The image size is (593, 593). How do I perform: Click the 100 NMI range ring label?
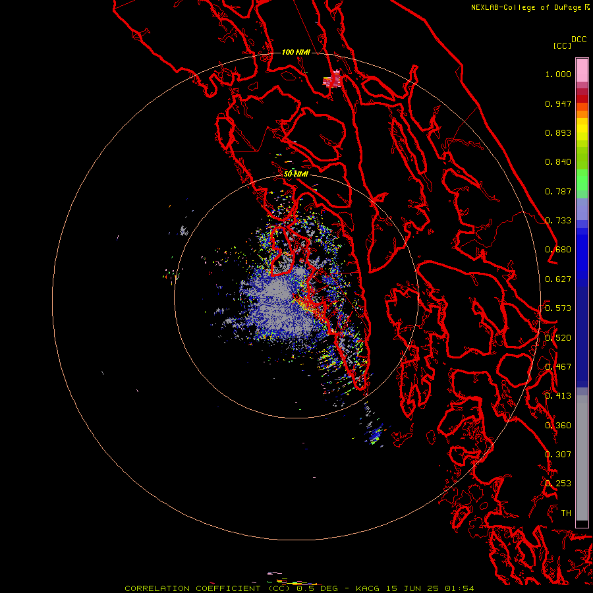coord(296,52)
